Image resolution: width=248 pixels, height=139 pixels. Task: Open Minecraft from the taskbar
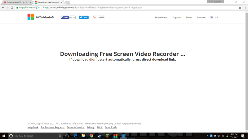coord(107,136)
